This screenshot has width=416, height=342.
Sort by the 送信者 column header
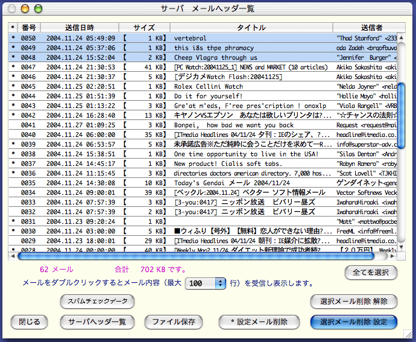point(369,28)
